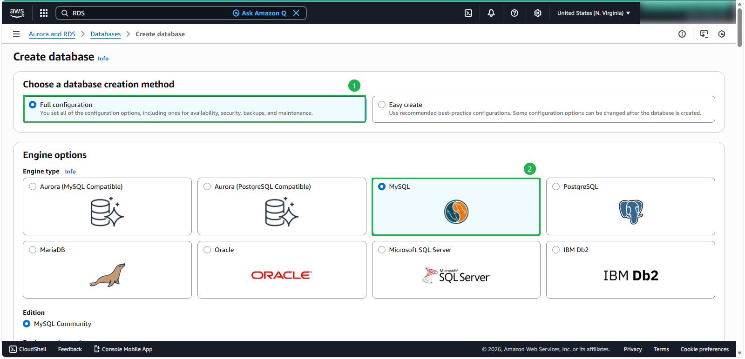Viewport: 745px width, 359px height.
Task: Open the hexagon preferences icon
Action: click(x=722, y=34)
